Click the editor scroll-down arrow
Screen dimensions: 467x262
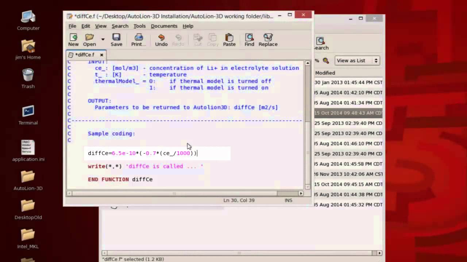(308, 187)
